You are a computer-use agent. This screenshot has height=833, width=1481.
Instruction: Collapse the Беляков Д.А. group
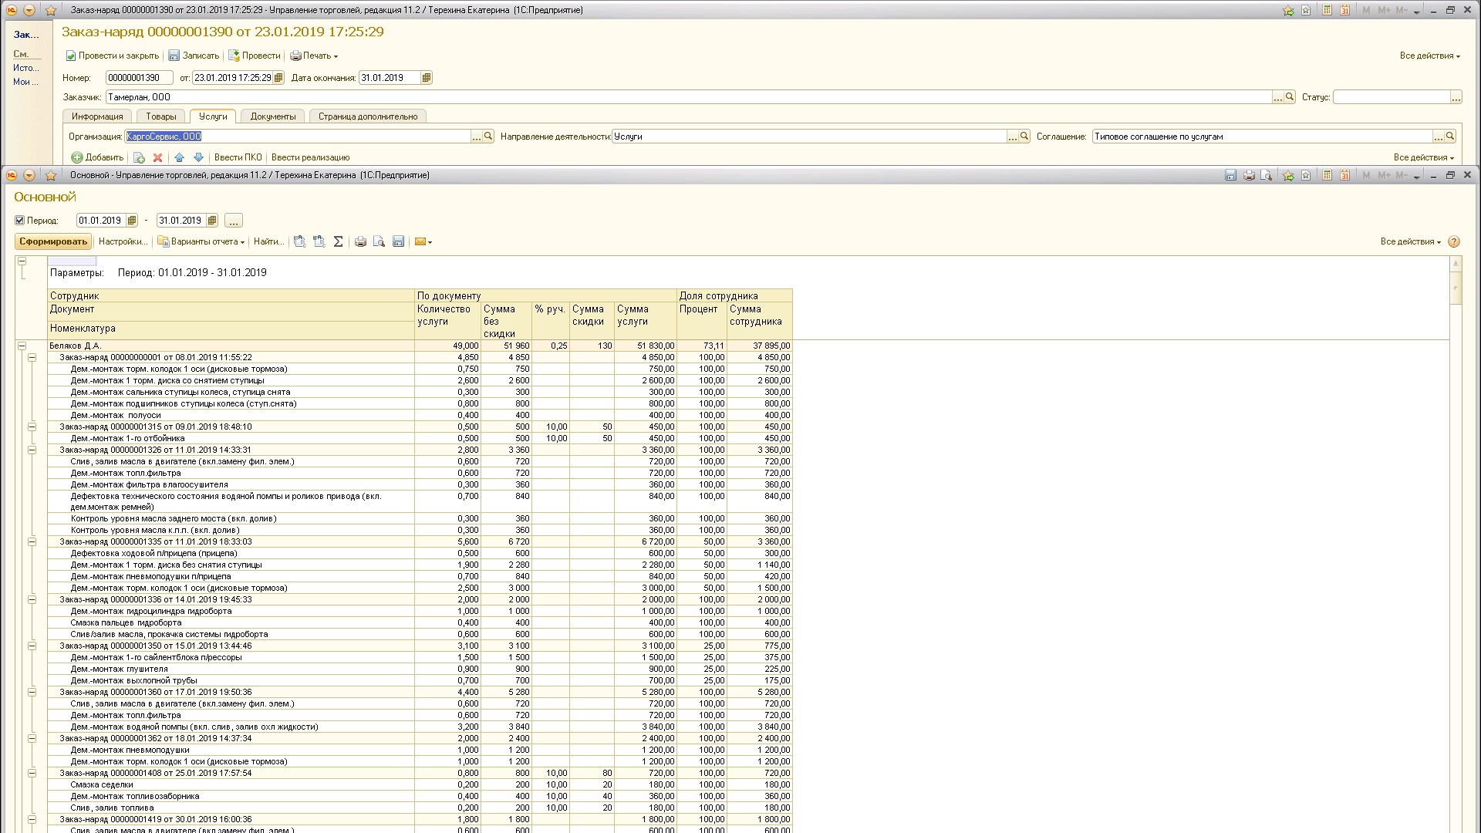22,346
